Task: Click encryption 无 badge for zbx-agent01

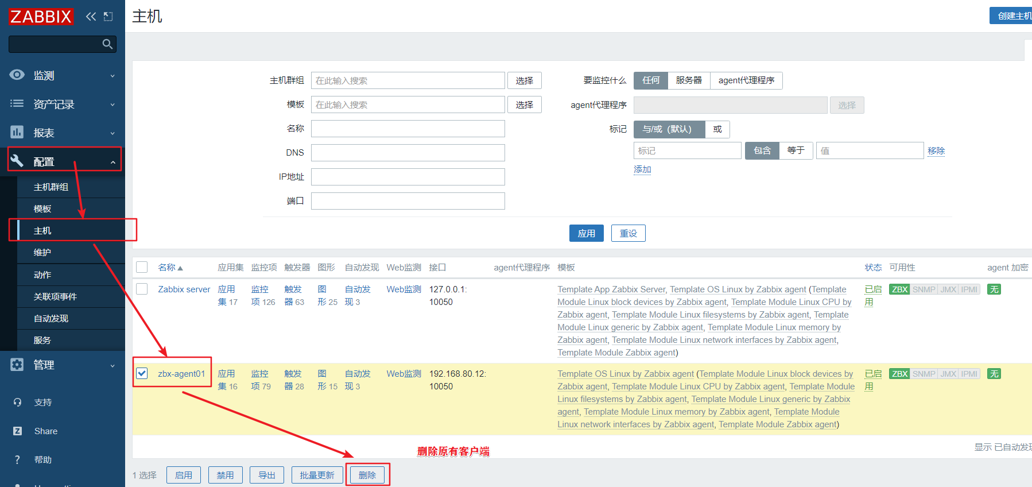Action: click(x=994, y=374)
